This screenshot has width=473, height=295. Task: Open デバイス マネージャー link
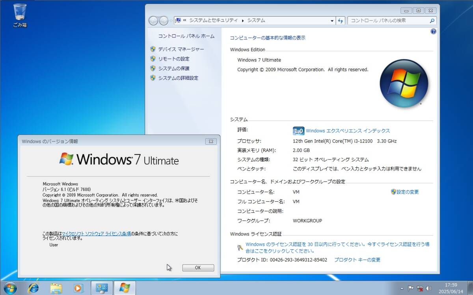[181, 49]
